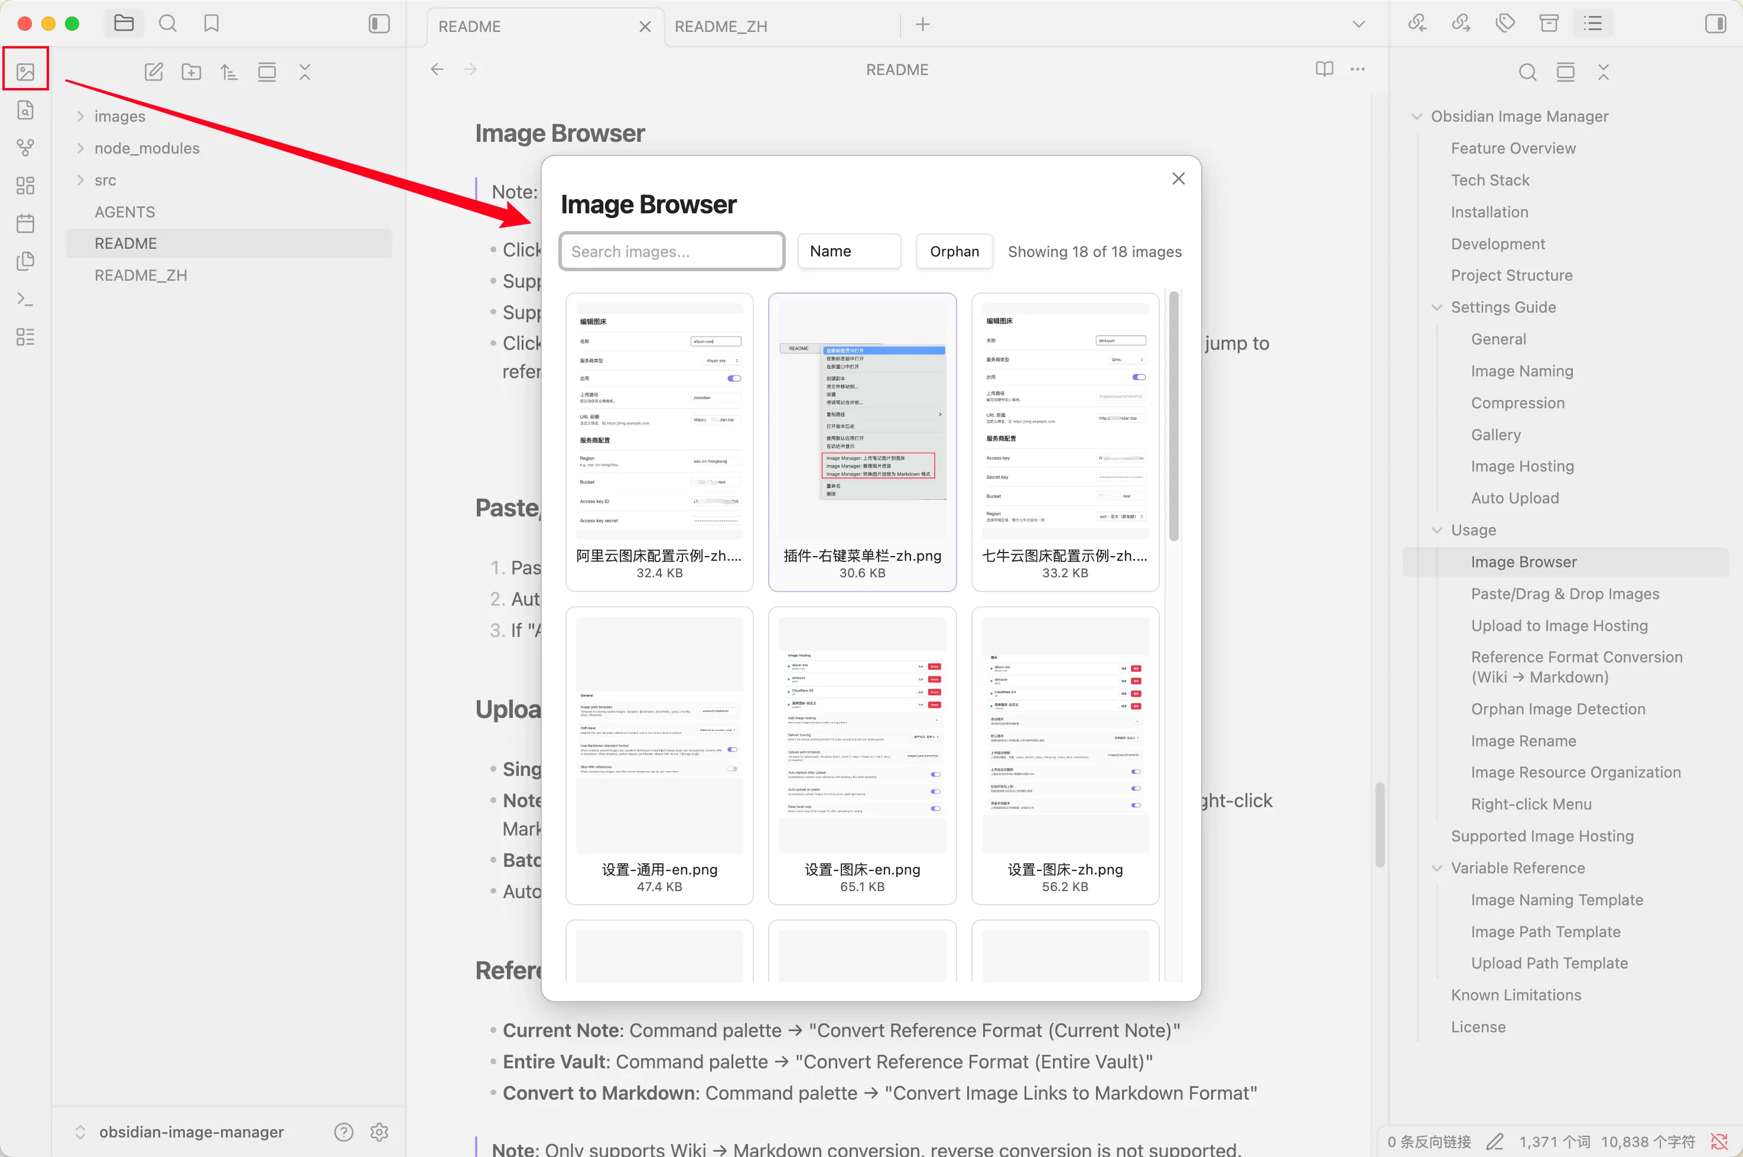
Task: Select the 插件-右键菜单栏-zh.png thumbnail
Action: click(x=862, y=442)
